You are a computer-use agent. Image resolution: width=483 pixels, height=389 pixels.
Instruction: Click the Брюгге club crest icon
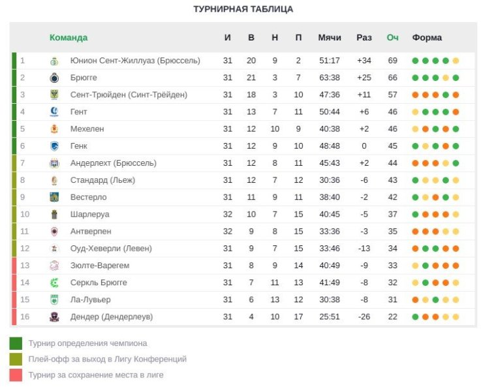pos(54,78)
